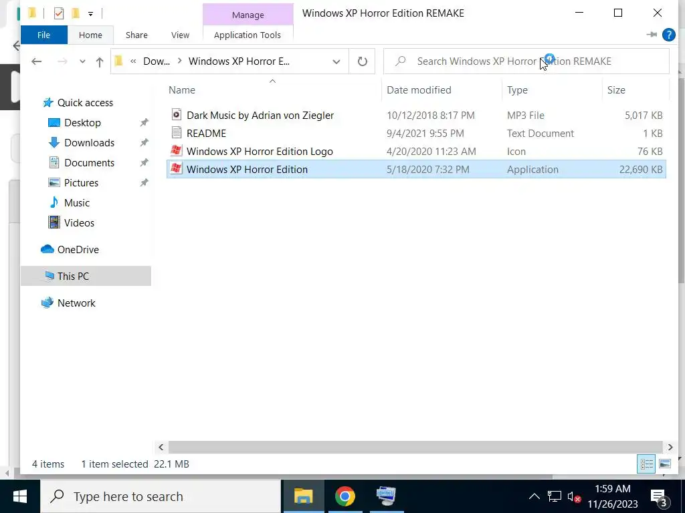Expand the hidden path chevron in address bar
The width and height of the screenshot is (685, 513).
tap(133, 61)
